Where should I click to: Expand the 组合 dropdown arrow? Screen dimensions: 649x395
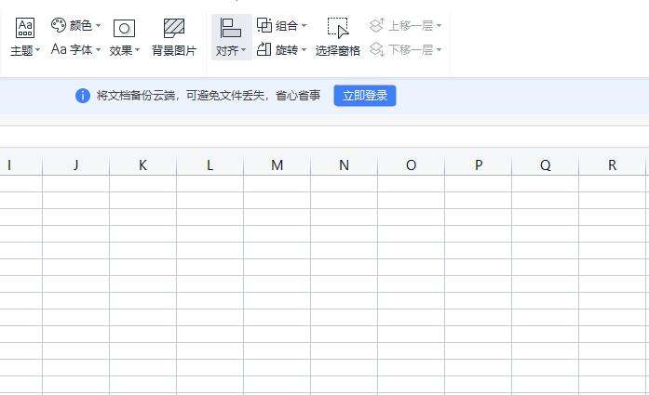304,26
